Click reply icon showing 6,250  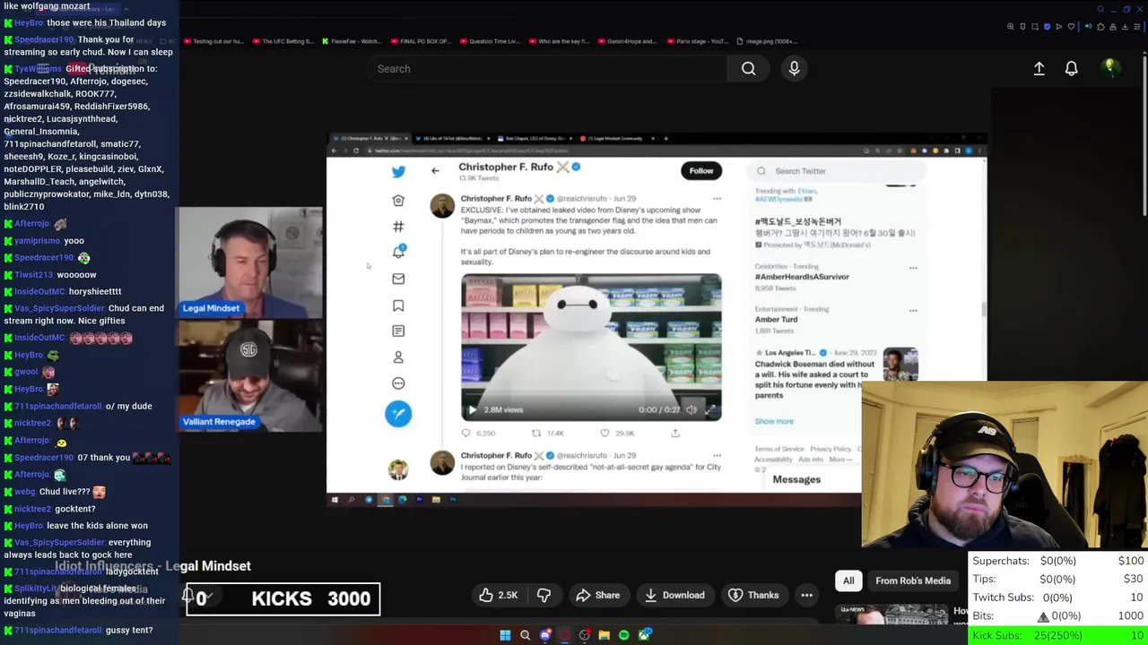465,433
